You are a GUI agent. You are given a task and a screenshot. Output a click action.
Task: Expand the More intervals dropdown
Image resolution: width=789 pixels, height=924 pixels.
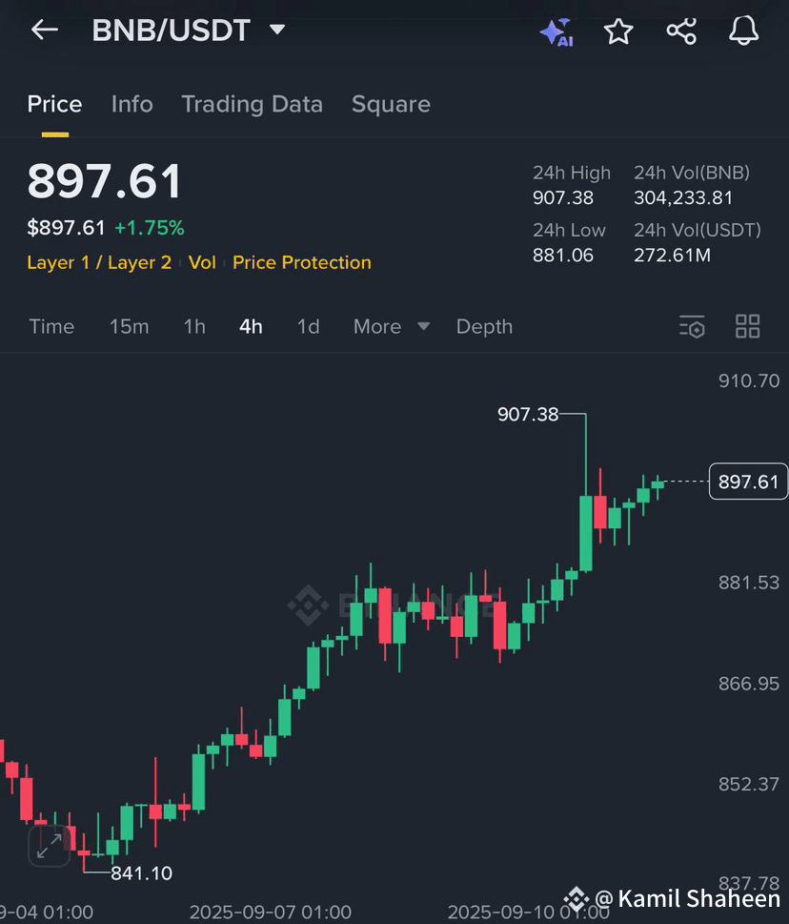pyautogui.click(x=392, y=326)
